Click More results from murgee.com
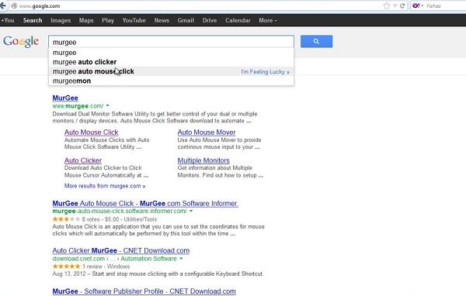466x296 pixels. pyautogui.click(x=105, y=186)
